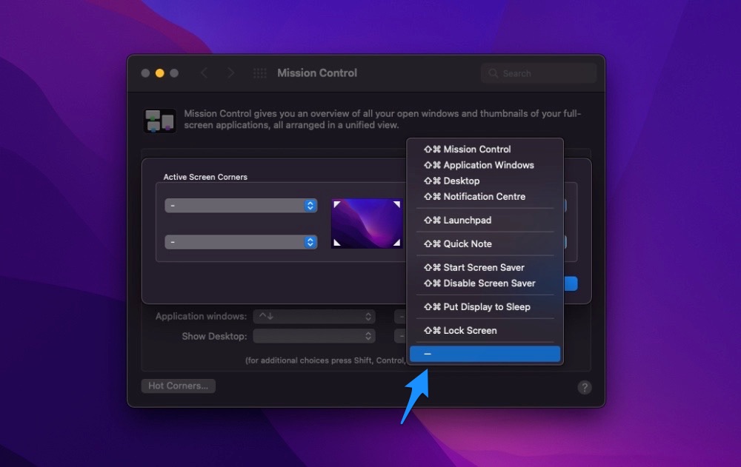Click the "Mission Control" window title
741x467 pixels.
coord(317,73)
